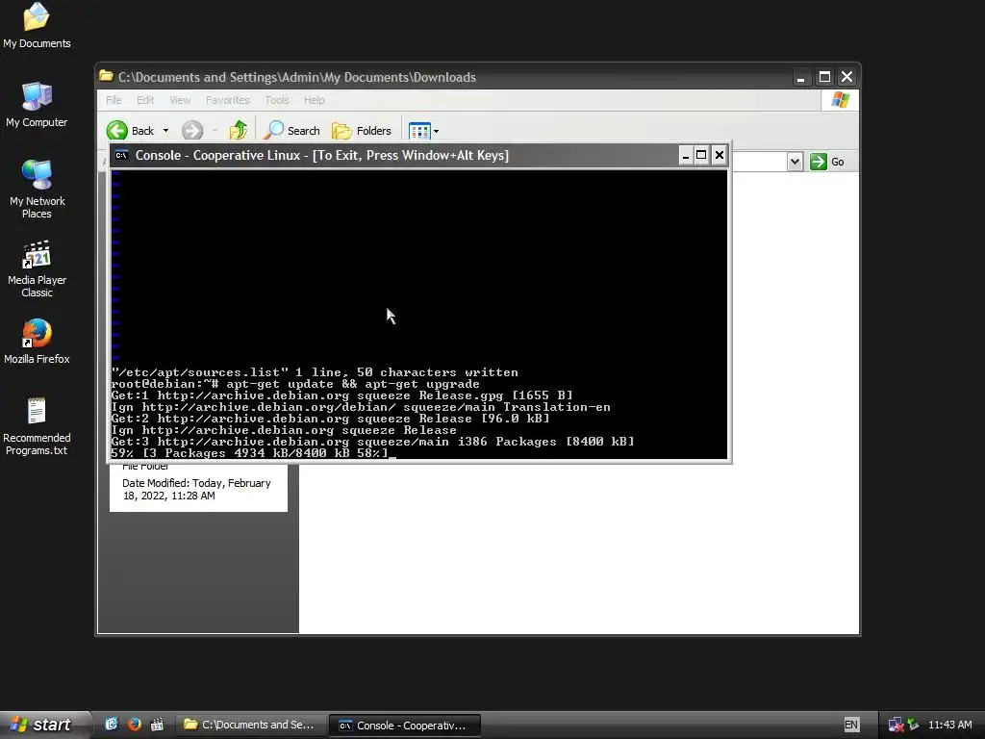Close the Downloads Explorer window
Image resolution: width=985 pixels, height=739 pixels.
pyautogui.click(x=846, y=77)
